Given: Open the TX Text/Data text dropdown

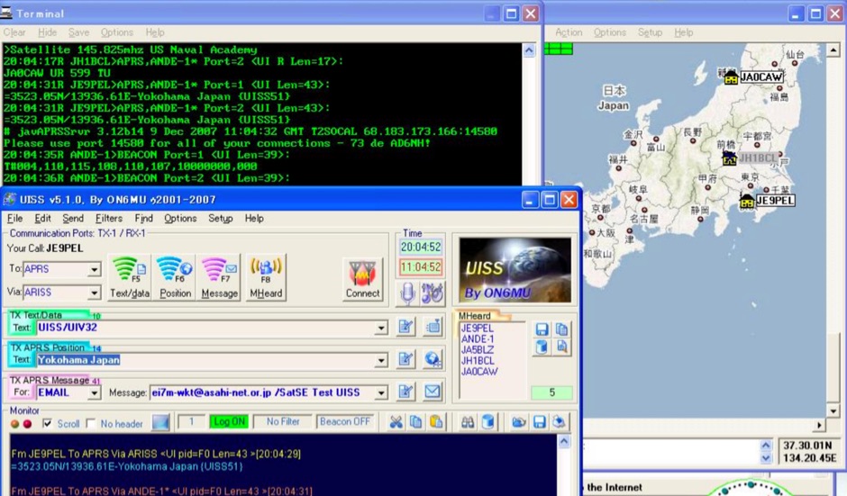Looking at the screenshot, I should [381, 328].
